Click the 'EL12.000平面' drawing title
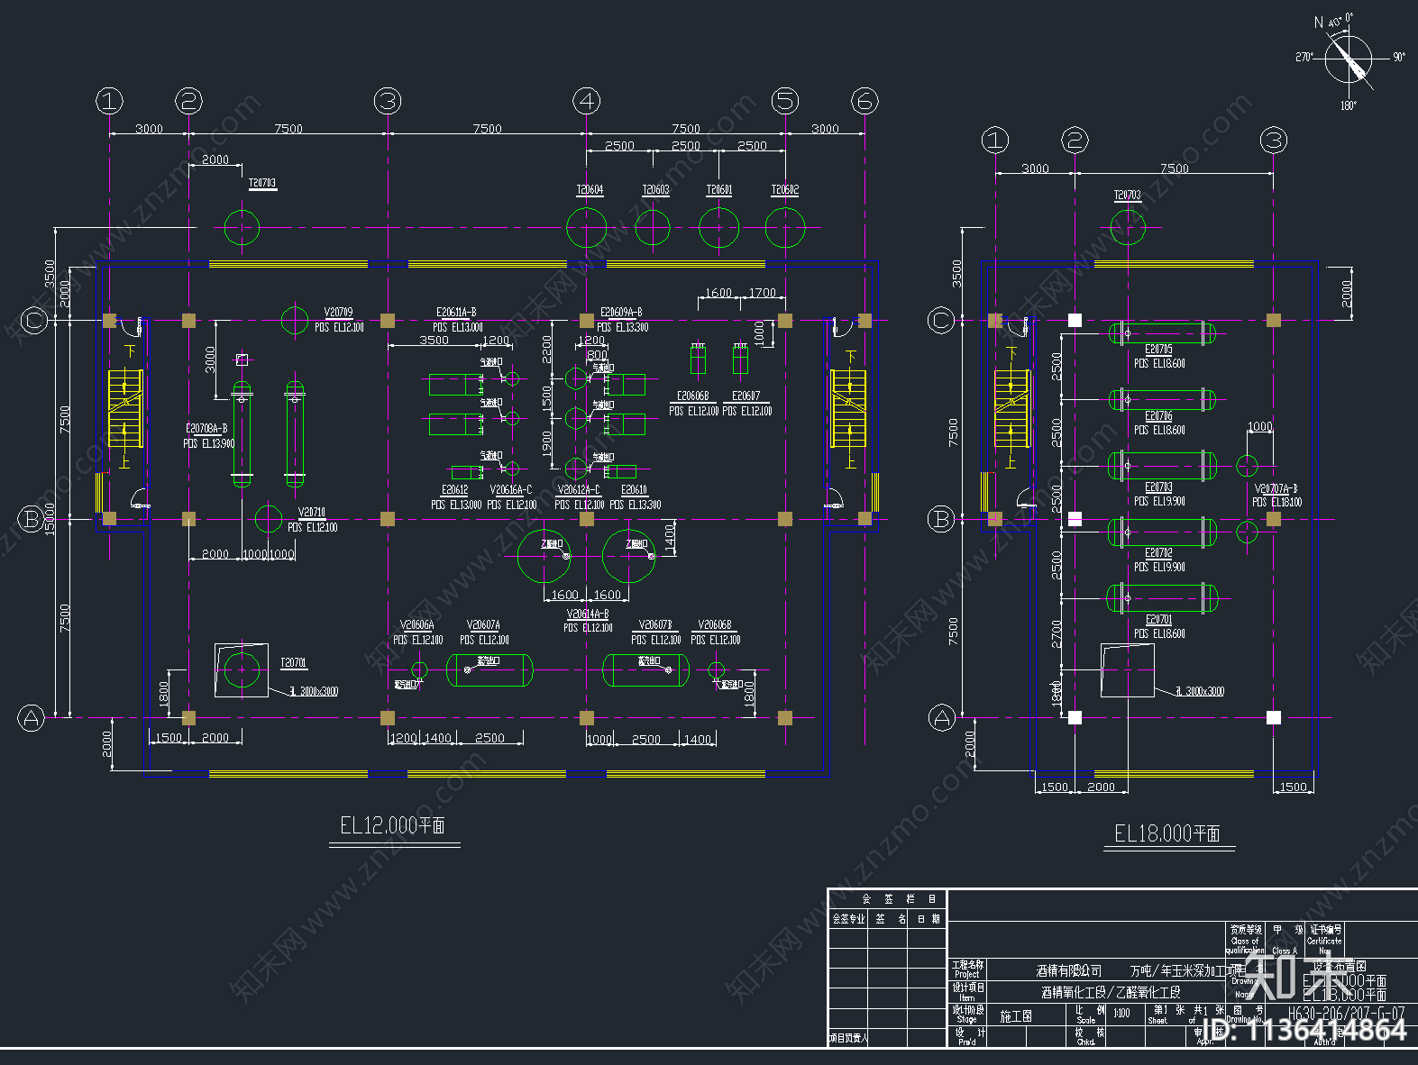Viewport: 1418px width, 1065px height. click(x=392, y=825)
